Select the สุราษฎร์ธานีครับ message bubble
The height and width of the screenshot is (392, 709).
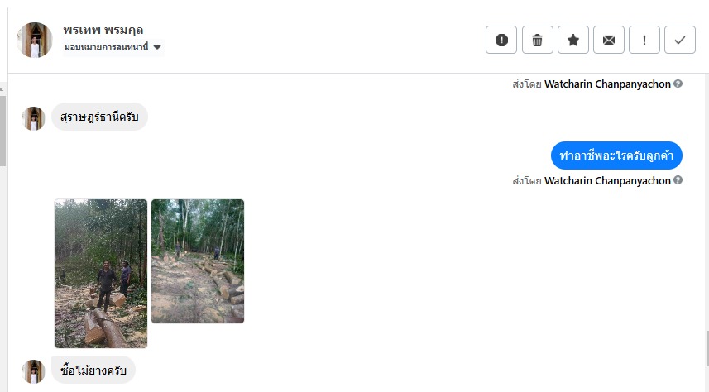click(x=99, y=117)
